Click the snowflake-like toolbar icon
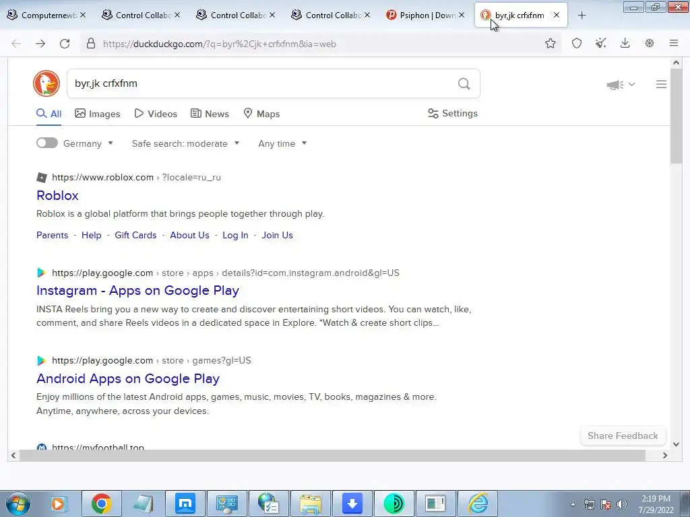This screenshot has width=690, height=517. point(650,43)
